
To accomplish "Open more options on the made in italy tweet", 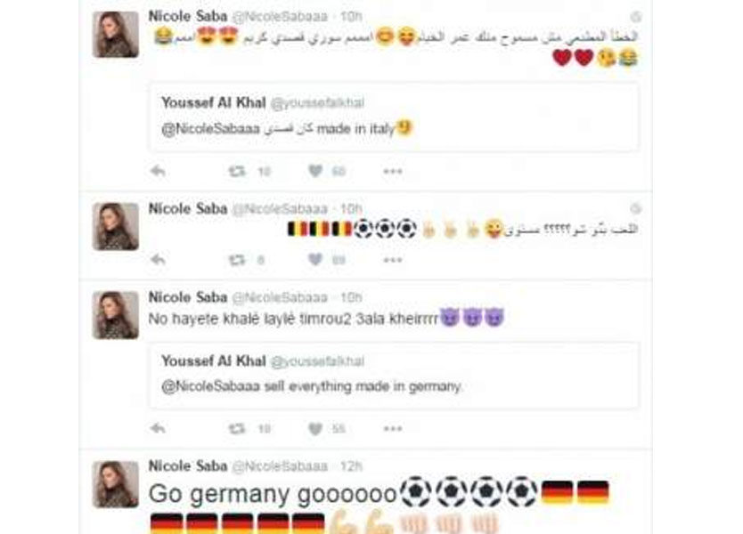I will (393, 171).
